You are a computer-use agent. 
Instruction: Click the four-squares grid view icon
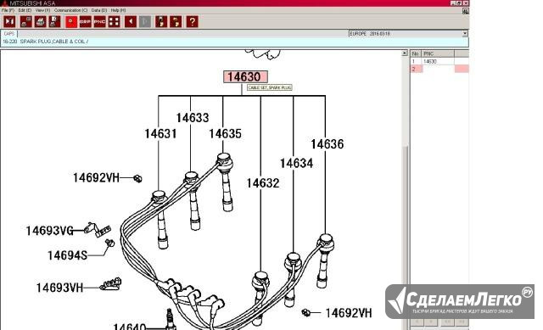pos(115,22)
